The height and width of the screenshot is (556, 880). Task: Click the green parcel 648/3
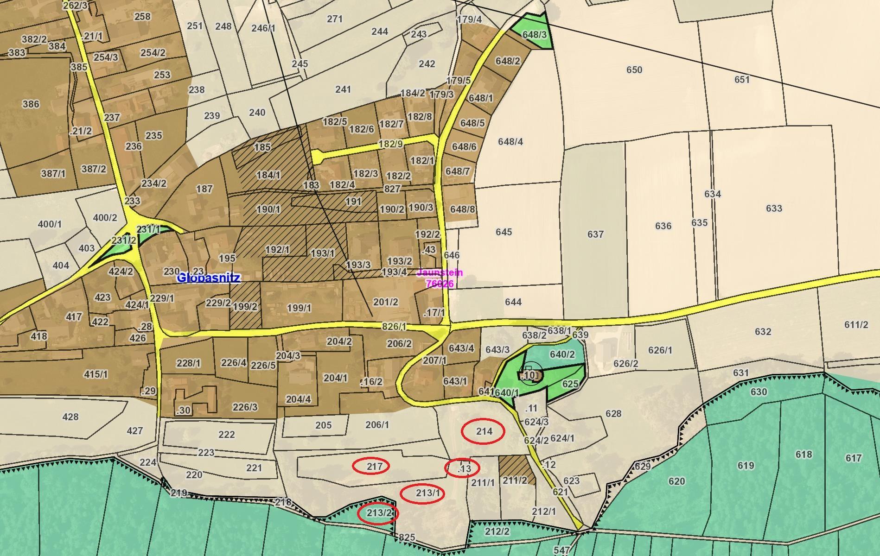pos(534,34)
